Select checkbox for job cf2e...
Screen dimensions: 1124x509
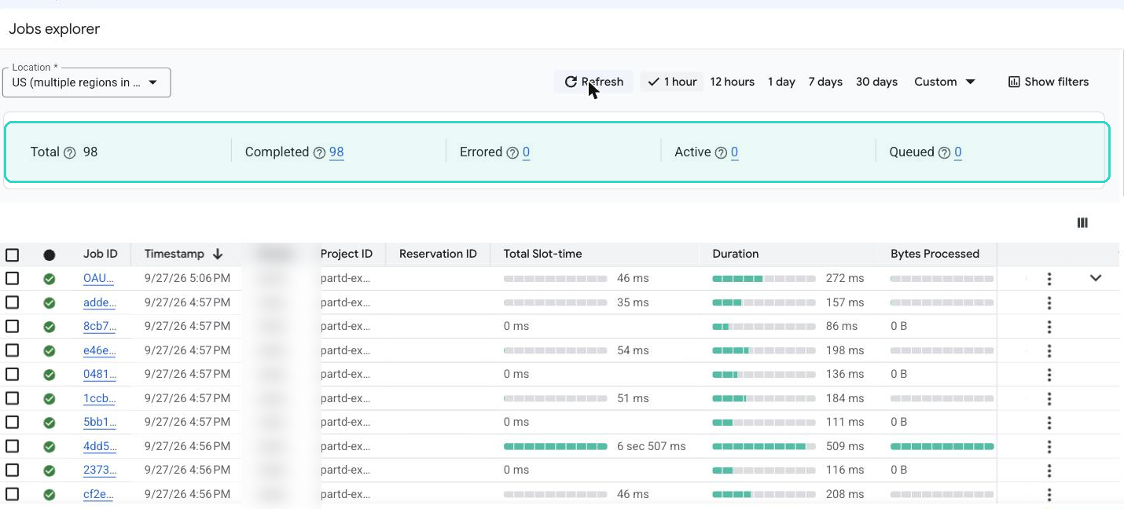[x=12, y=494]
